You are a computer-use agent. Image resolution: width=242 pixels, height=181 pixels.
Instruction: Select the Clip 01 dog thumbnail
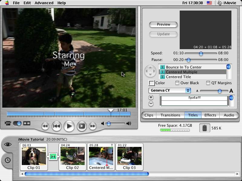click(34, 157)
